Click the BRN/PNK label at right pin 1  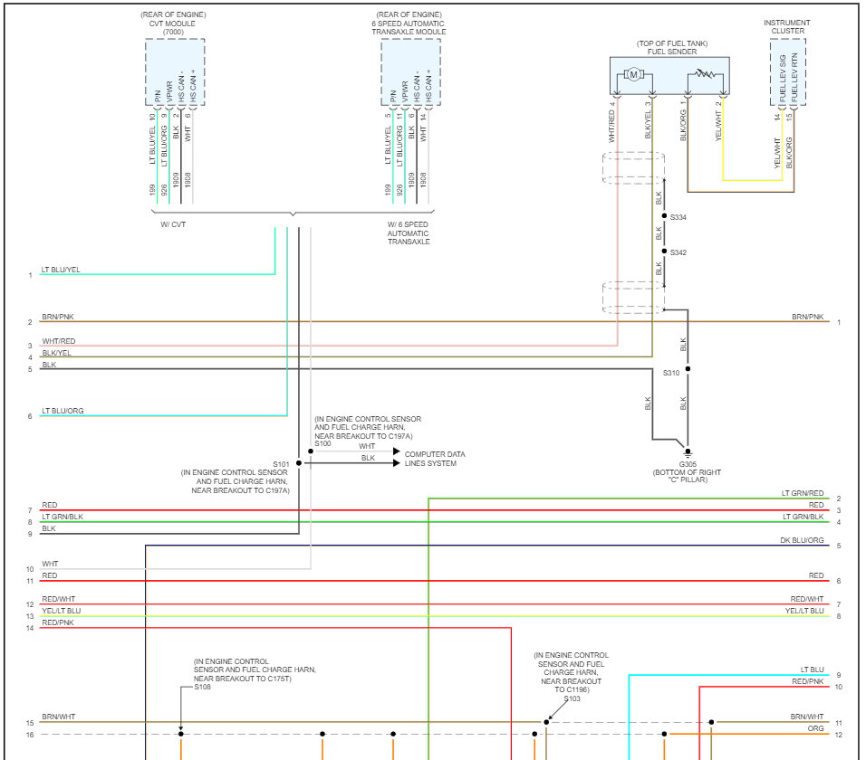point(807,317)
